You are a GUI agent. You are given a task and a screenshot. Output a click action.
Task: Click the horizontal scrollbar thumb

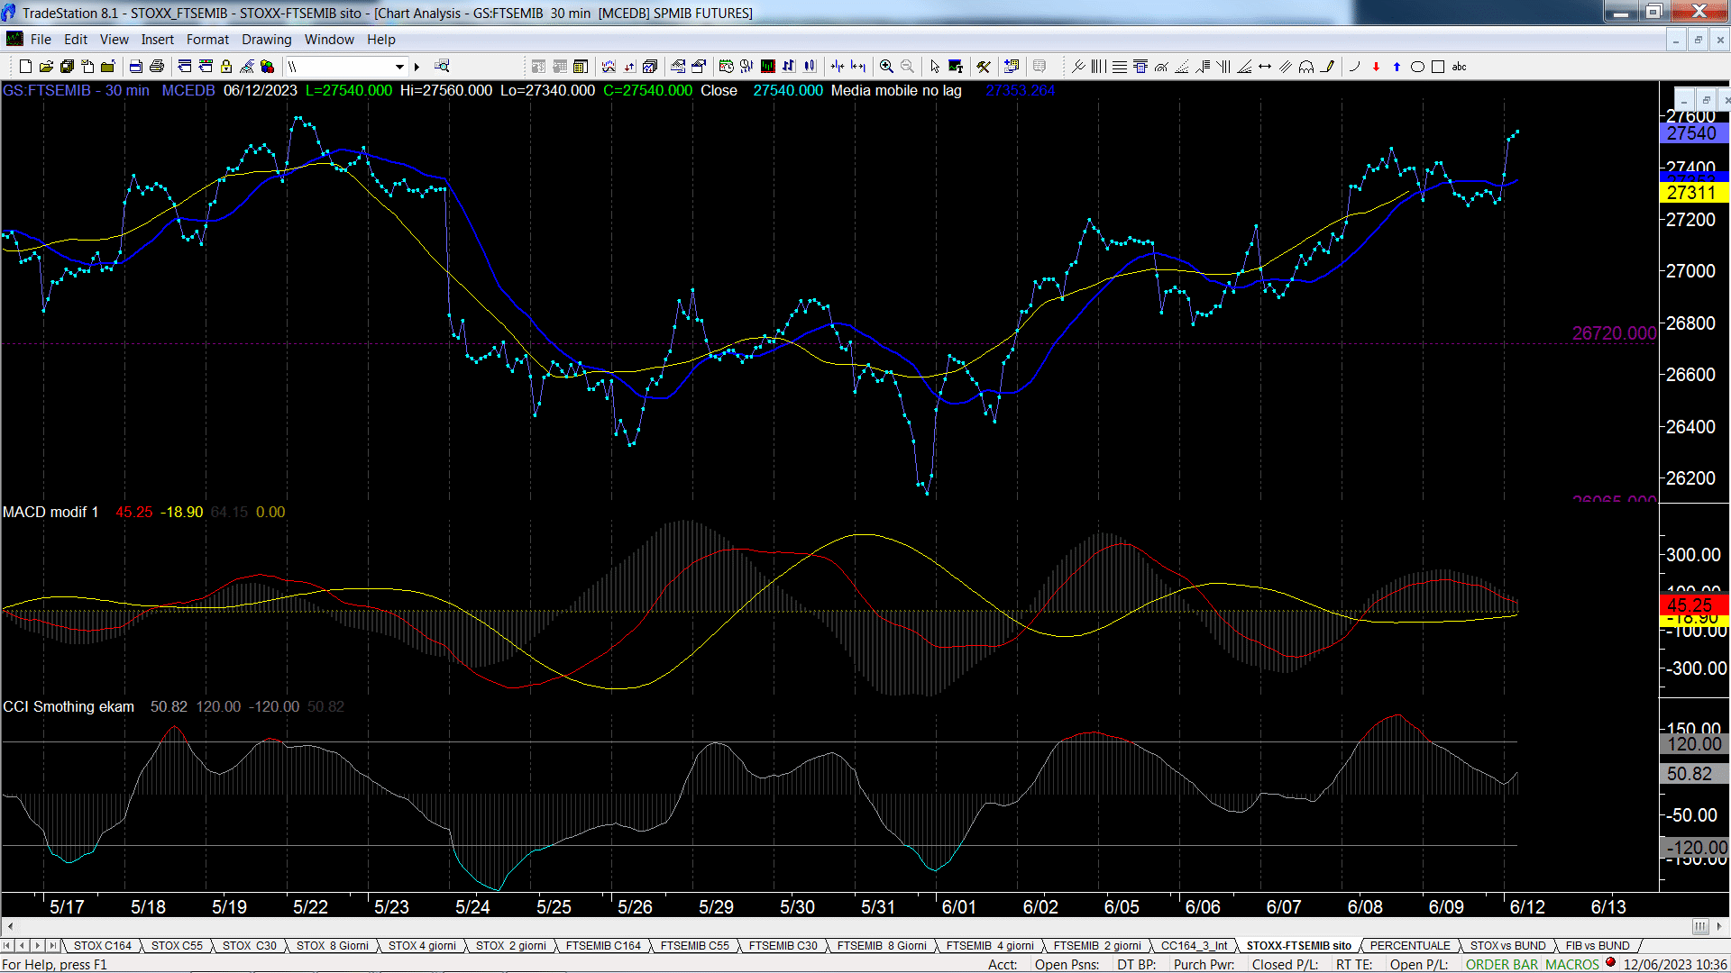coord(1700,926)
